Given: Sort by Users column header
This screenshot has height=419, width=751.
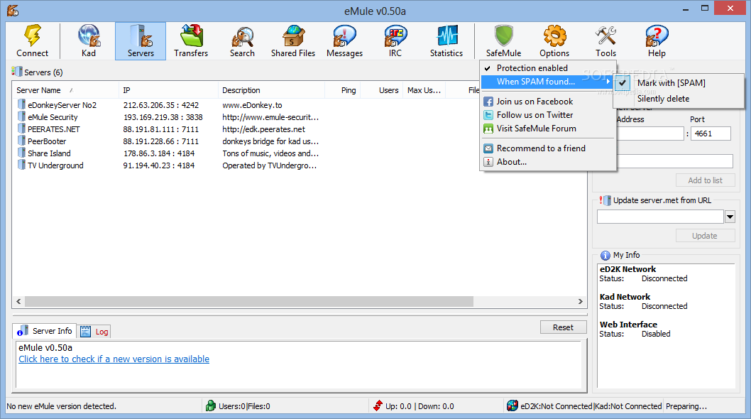Looking at the screenshot, I should [382, 90].
